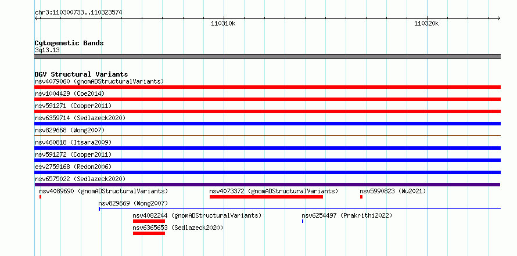Select the blue bar under nsv460818
This screenshot has height=256, width=517.
click(x=267, y=148)
